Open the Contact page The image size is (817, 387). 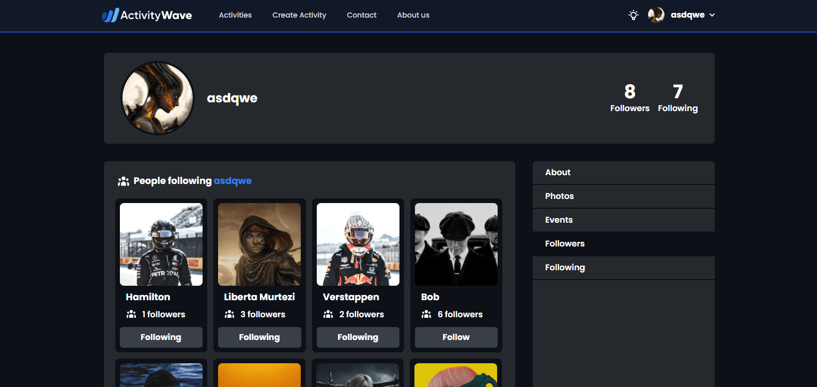(362, 15)
